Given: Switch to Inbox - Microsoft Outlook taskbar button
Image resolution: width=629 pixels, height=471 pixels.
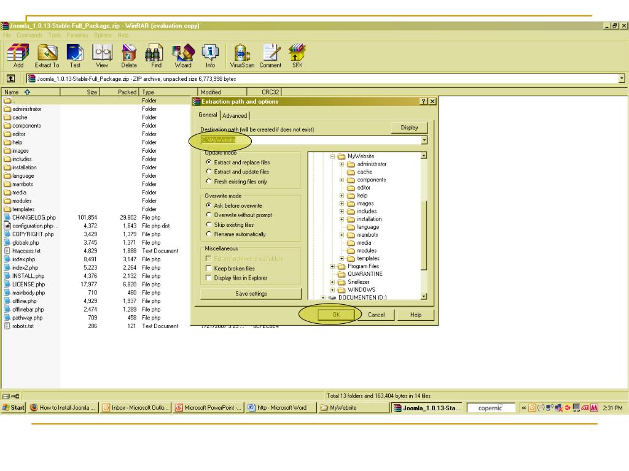Looking at the screenshot, I should 136,408.
